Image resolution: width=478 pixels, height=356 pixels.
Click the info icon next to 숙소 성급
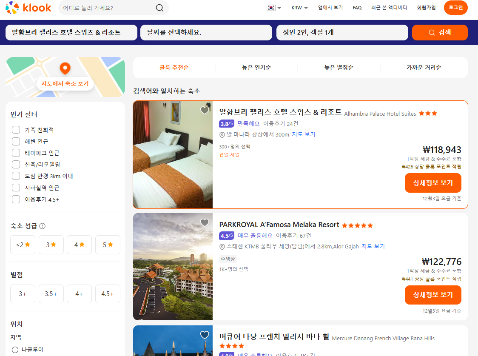tap(43, 226)
